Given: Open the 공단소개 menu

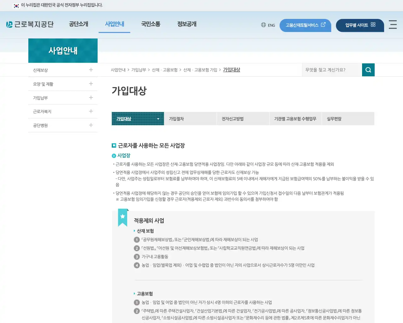Looking at the screenshot, I should pyautogui.click(x=79, y=24).
